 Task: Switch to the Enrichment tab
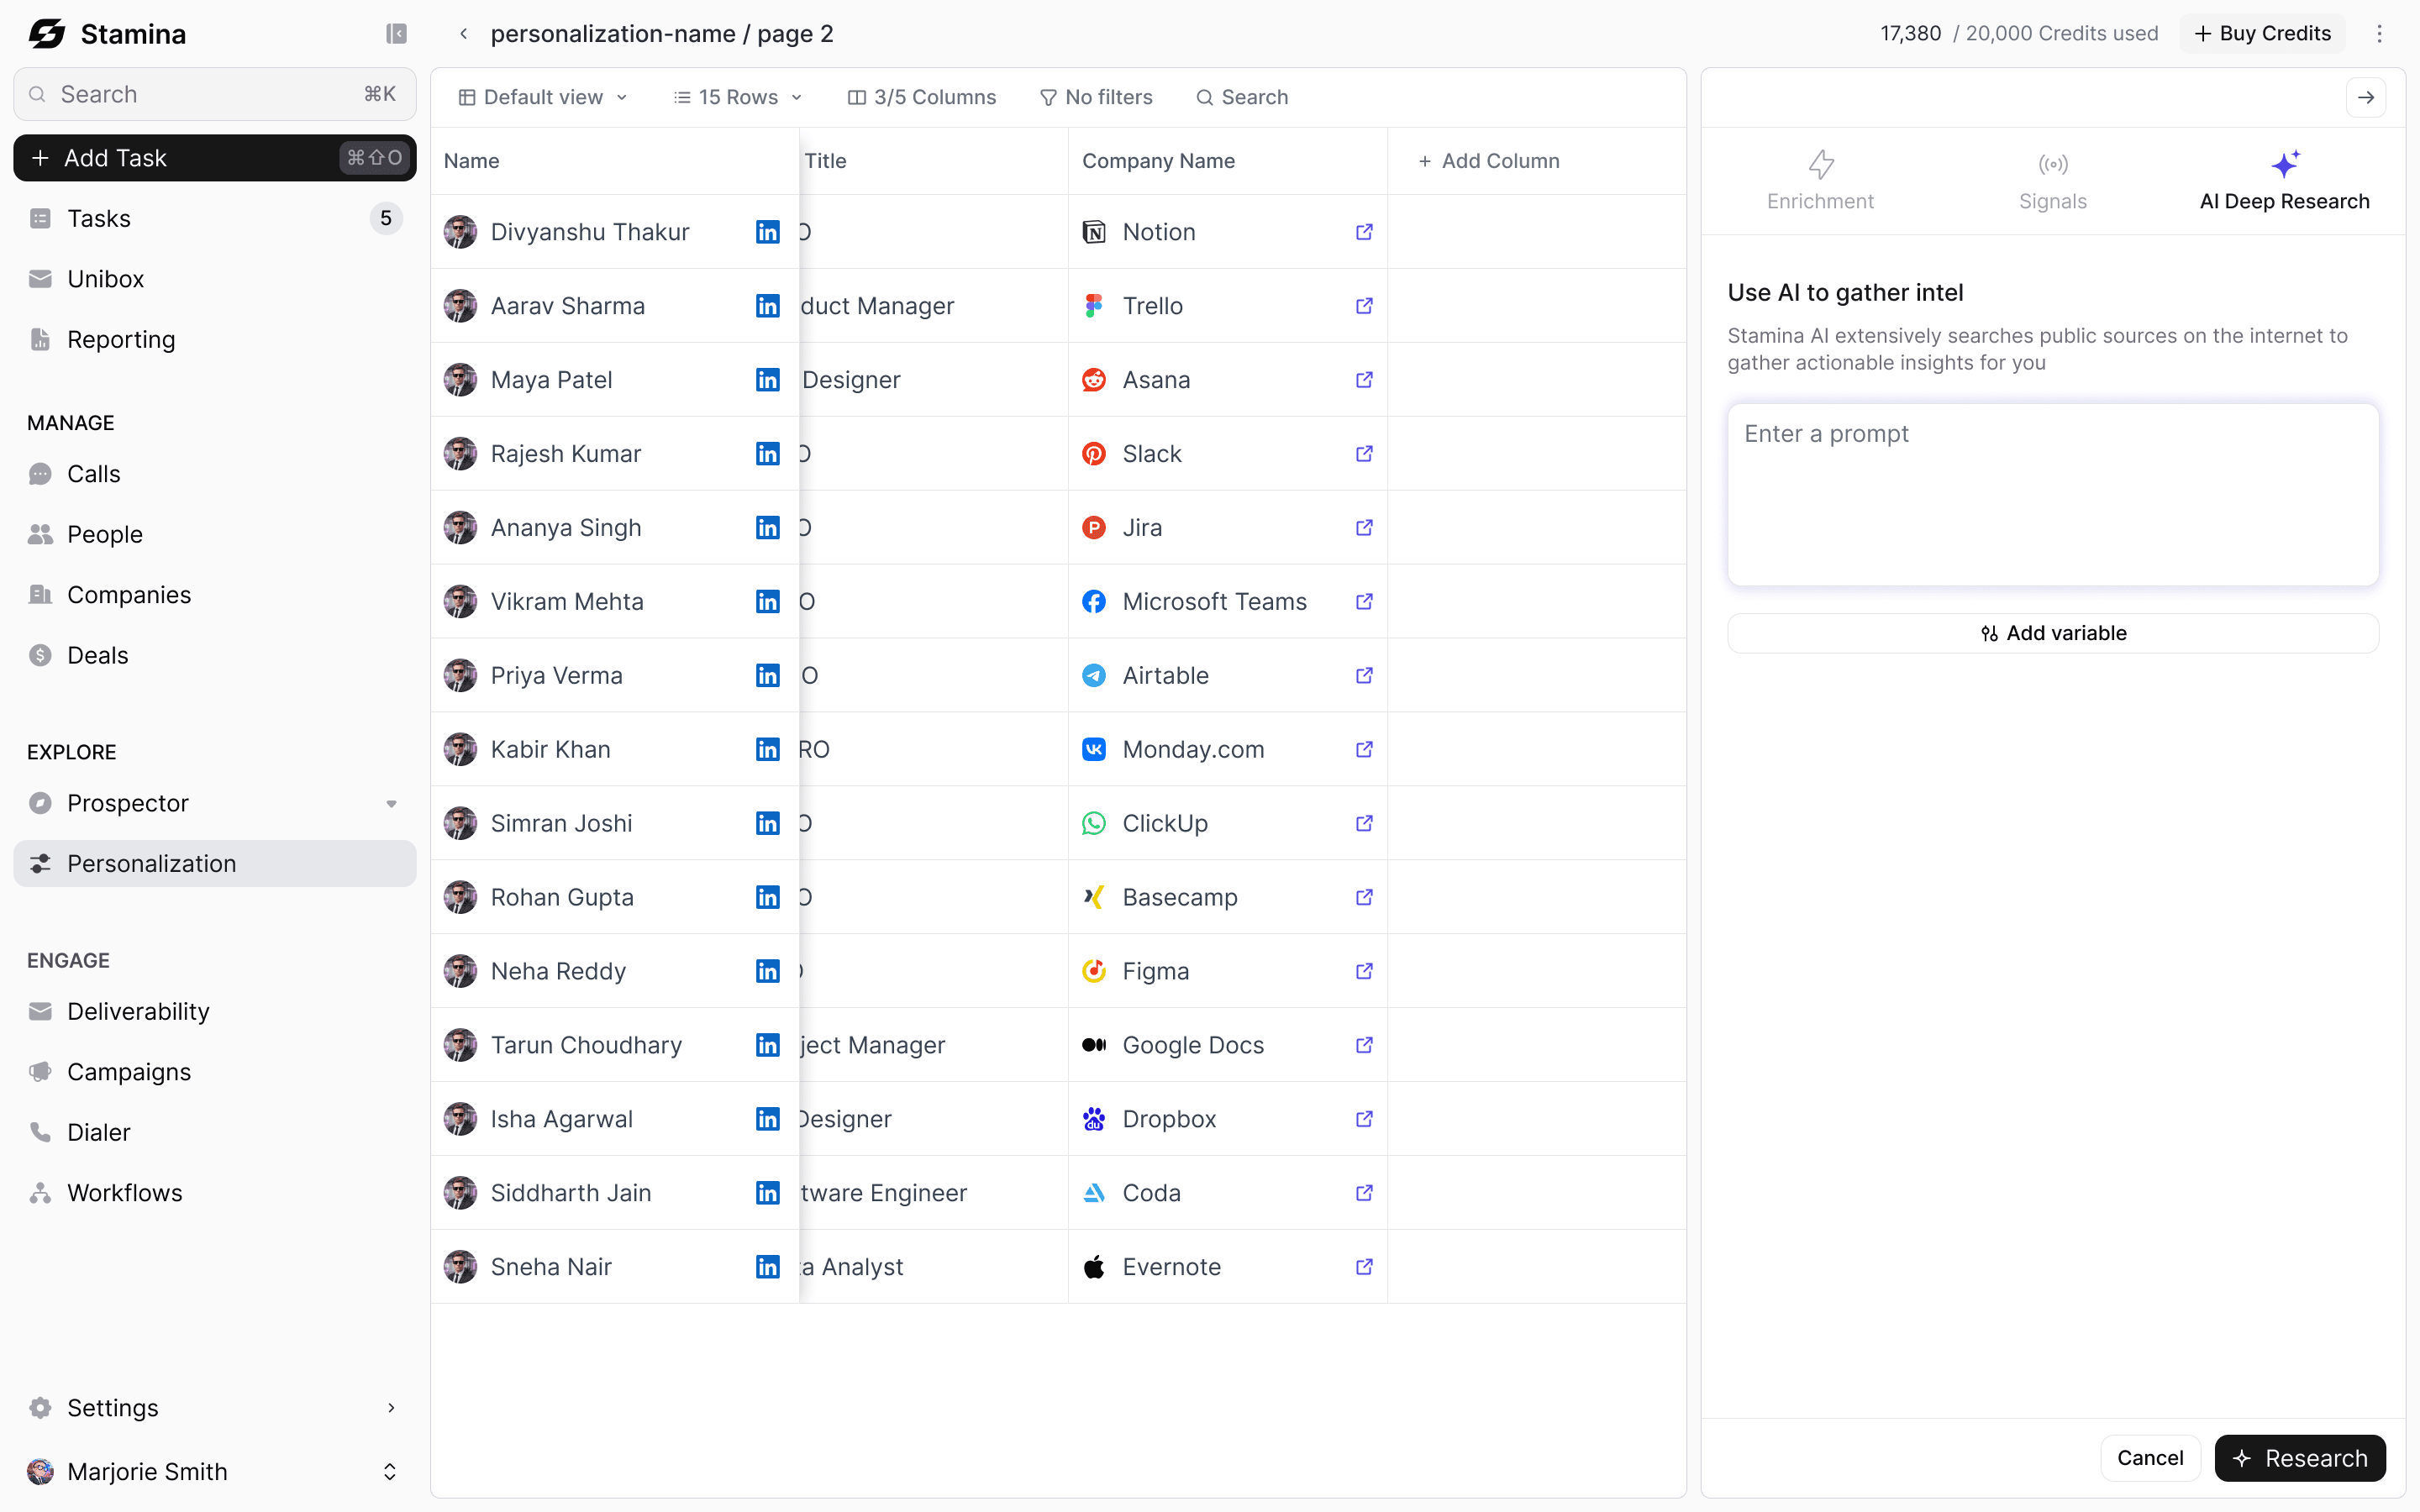coord(1820,181)
